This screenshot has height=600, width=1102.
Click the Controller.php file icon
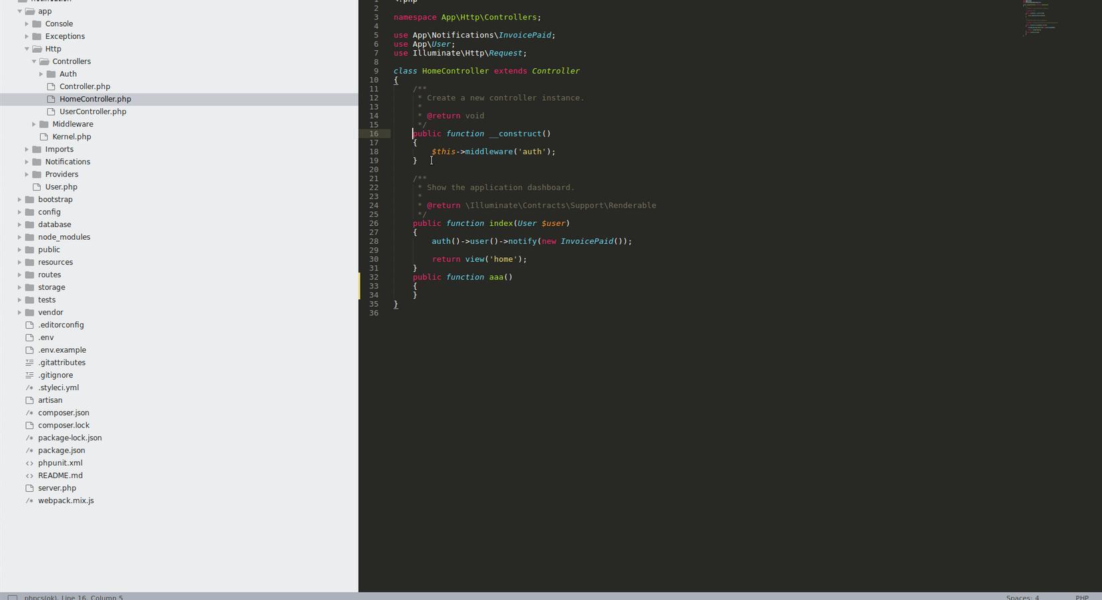coord(51,86)
